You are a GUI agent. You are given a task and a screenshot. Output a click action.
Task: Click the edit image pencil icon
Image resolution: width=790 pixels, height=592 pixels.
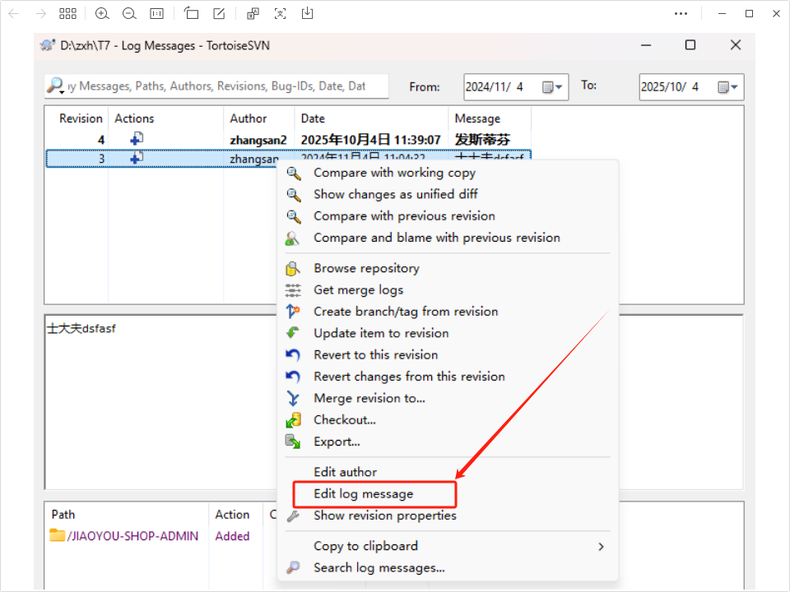point(219,14)
